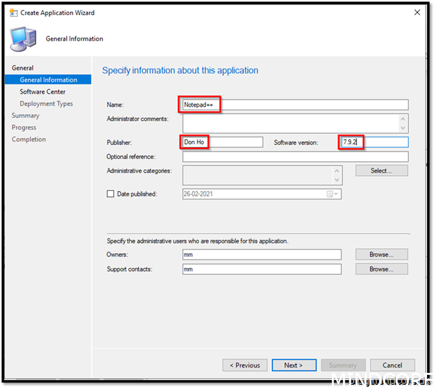
Task: Select Deployment Types in the sidebar
Action: tap(46, 103)
